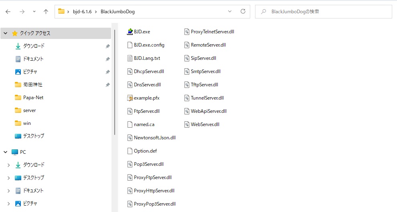Viewport: 397px width, 212px height.
Task: Select BlackJumboDog breadcrumb segment
Action: pyautogui.click(x=117, y=12)
